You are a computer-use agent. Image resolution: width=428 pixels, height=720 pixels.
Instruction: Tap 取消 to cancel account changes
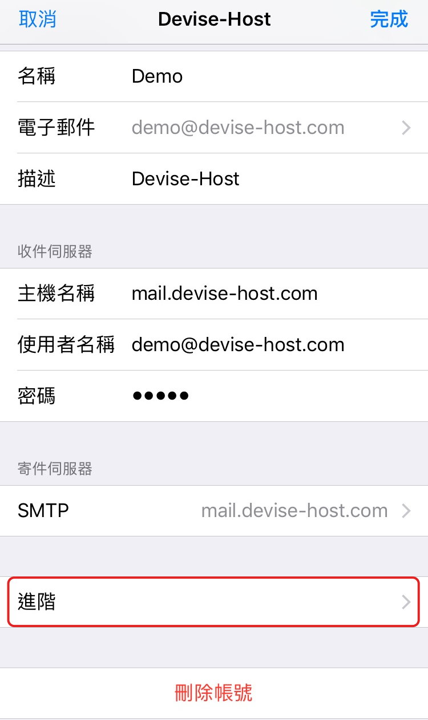point(38,19)
